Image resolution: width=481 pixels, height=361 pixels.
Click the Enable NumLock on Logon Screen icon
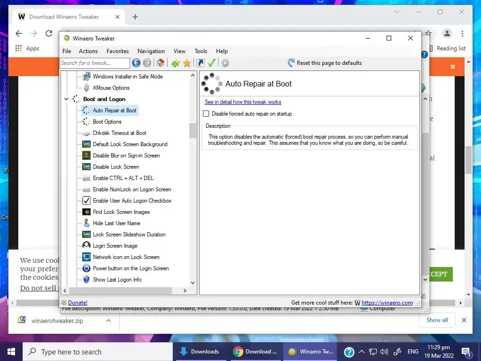tap(86, 189)
